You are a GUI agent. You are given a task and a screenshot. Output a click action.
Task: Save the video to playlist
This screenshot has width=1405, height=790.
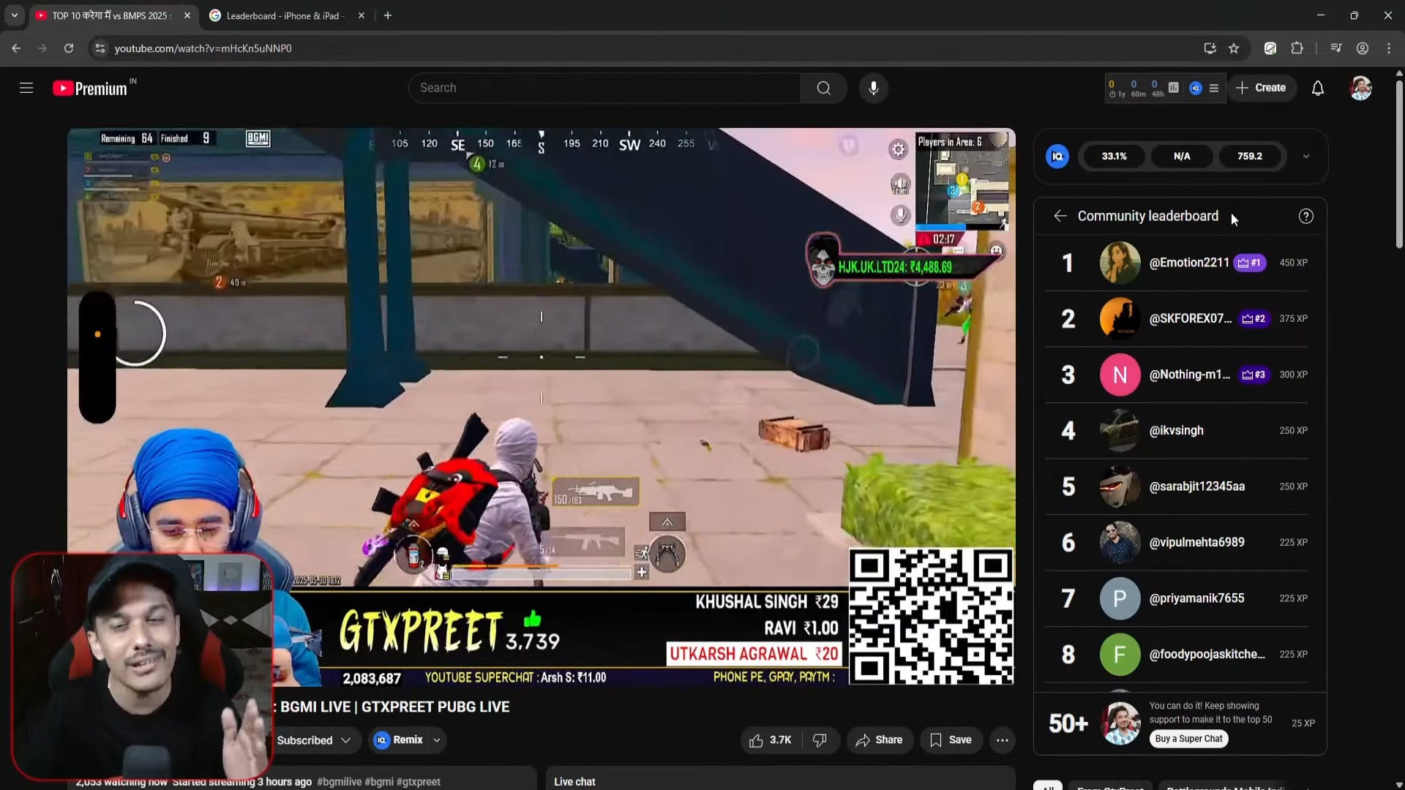[x=951, y=740]
